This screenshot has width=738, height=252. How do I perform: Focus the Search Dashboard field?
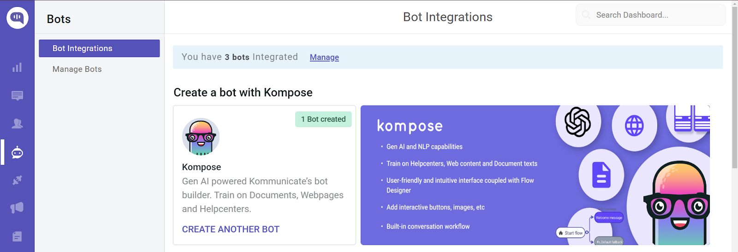tap(650, 15)
